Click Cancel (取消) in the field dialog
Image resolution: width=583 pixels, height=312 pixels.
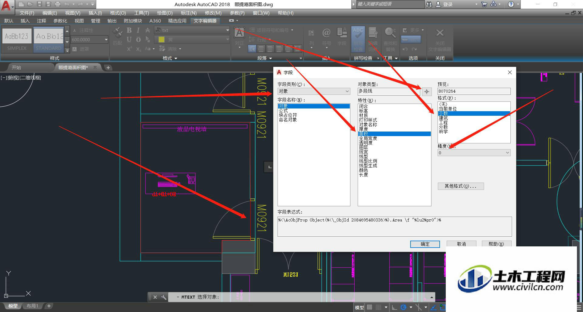pos(461,244)
